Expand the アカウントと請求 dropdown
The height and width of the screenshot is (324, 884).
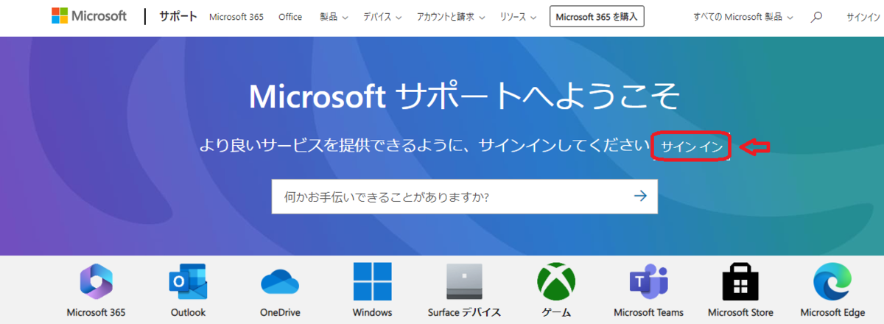tap(451, 17)
